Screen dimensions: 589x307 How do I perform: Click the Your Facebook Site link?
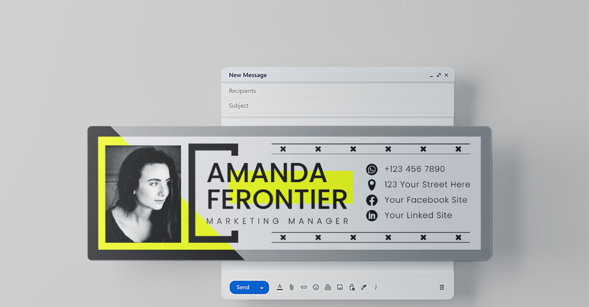coord(426,200)
